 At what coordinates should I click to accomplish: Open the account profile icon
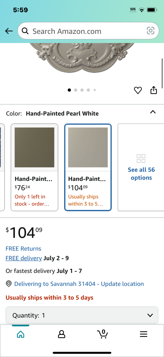(61, 334)
